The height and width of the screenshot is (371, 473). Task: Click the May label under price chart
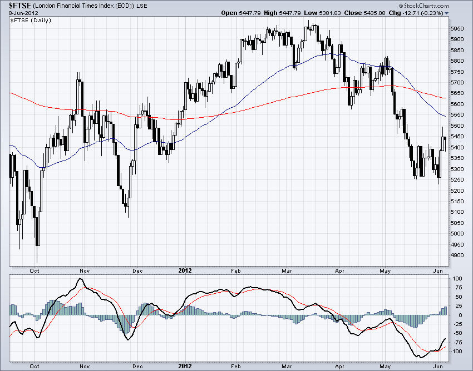pyautogui.click(x=385, y=270)
